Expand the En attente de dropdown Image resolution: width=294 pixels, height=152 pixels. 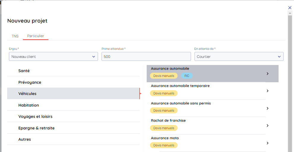click(239, 56)
